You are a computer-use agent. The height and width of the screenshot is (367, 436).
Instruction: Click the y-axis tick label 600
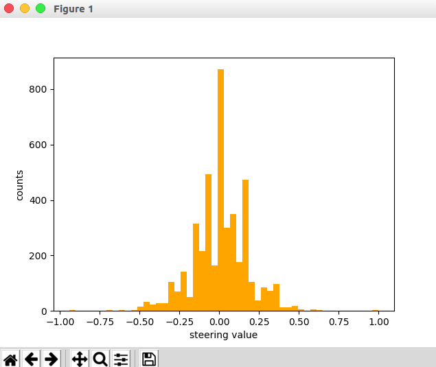pos(38,145)
